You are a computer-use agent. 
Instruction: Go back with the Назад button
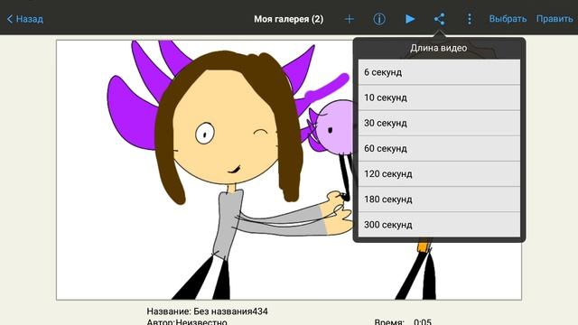tap(25, 19)
